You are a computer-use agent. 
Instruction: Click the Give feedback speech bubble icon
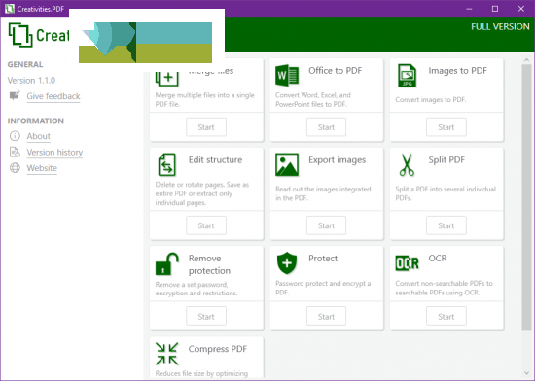pos(15,96)
